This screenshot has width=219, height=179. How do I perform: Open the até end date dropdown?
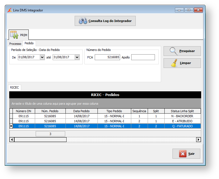pos(77,57)
